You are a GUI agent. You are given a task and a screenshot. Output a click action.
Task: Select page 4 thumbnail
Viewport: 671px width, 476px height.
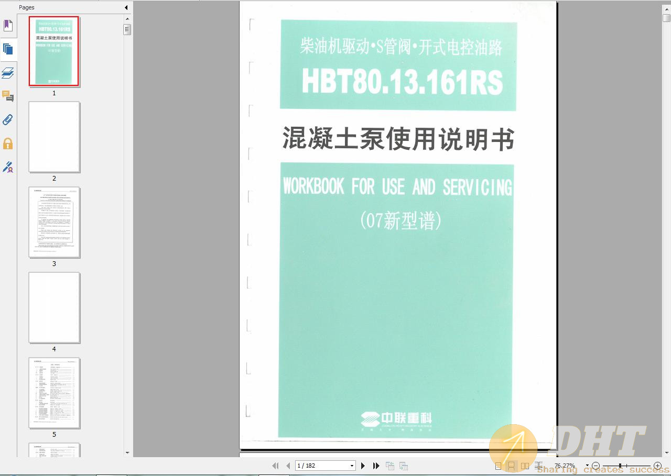click(54, 307)
